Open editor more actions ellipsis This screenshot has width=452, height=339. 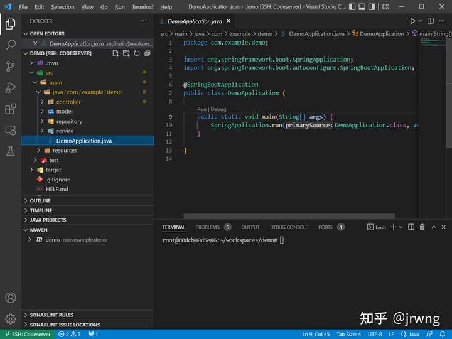click(x=441, y=21)
